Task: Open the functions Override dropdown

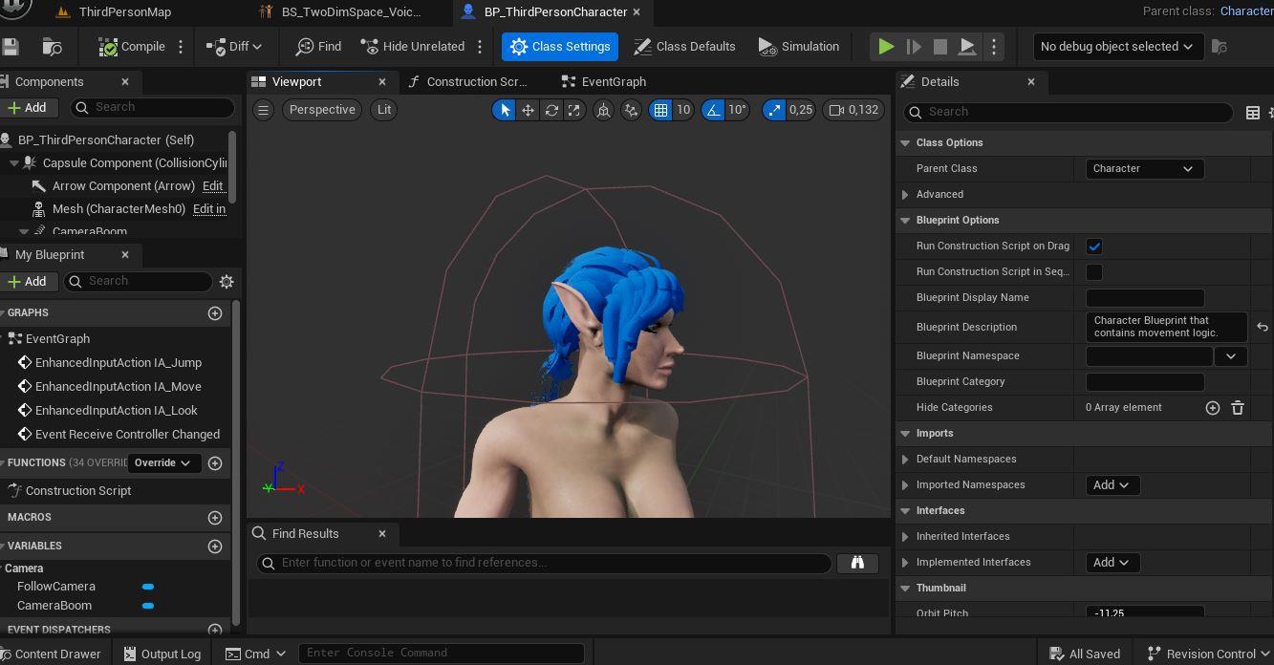Action: 162,463
